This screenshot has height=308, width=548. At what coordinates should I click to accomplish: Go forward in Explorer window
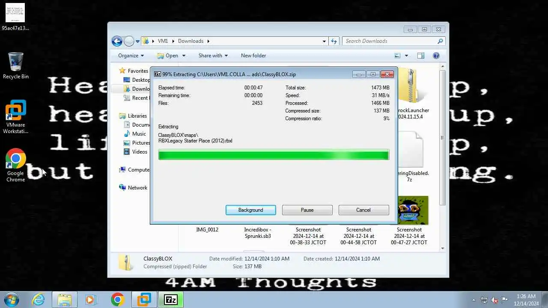(x=129, y=41)
